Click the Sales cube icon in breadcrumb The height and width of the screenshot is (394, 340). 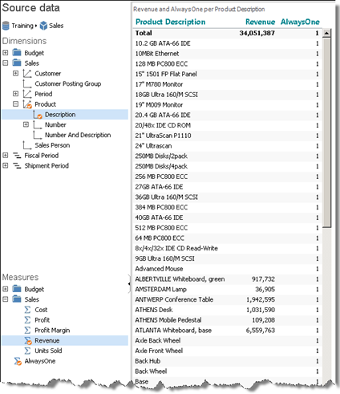point(43,26)
